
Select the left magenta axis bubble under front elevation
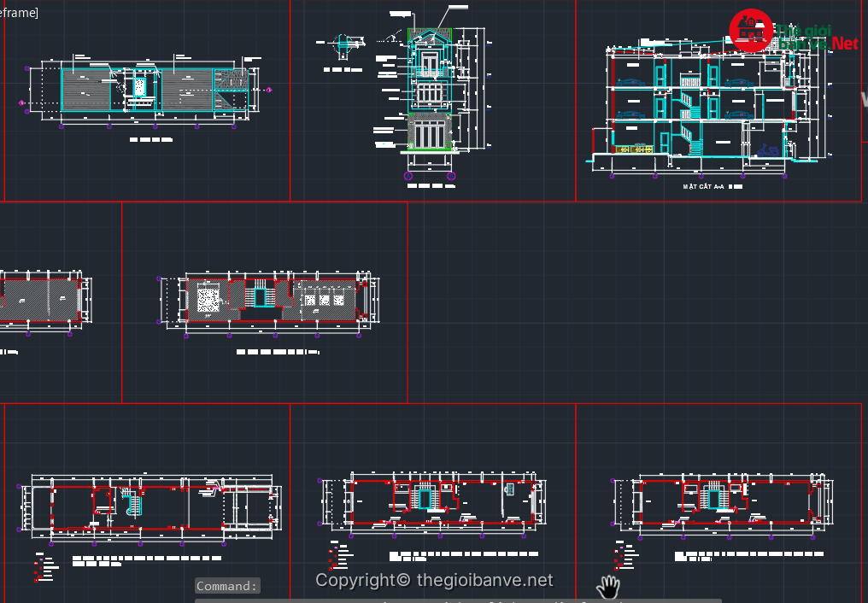[x=409, y=177]
